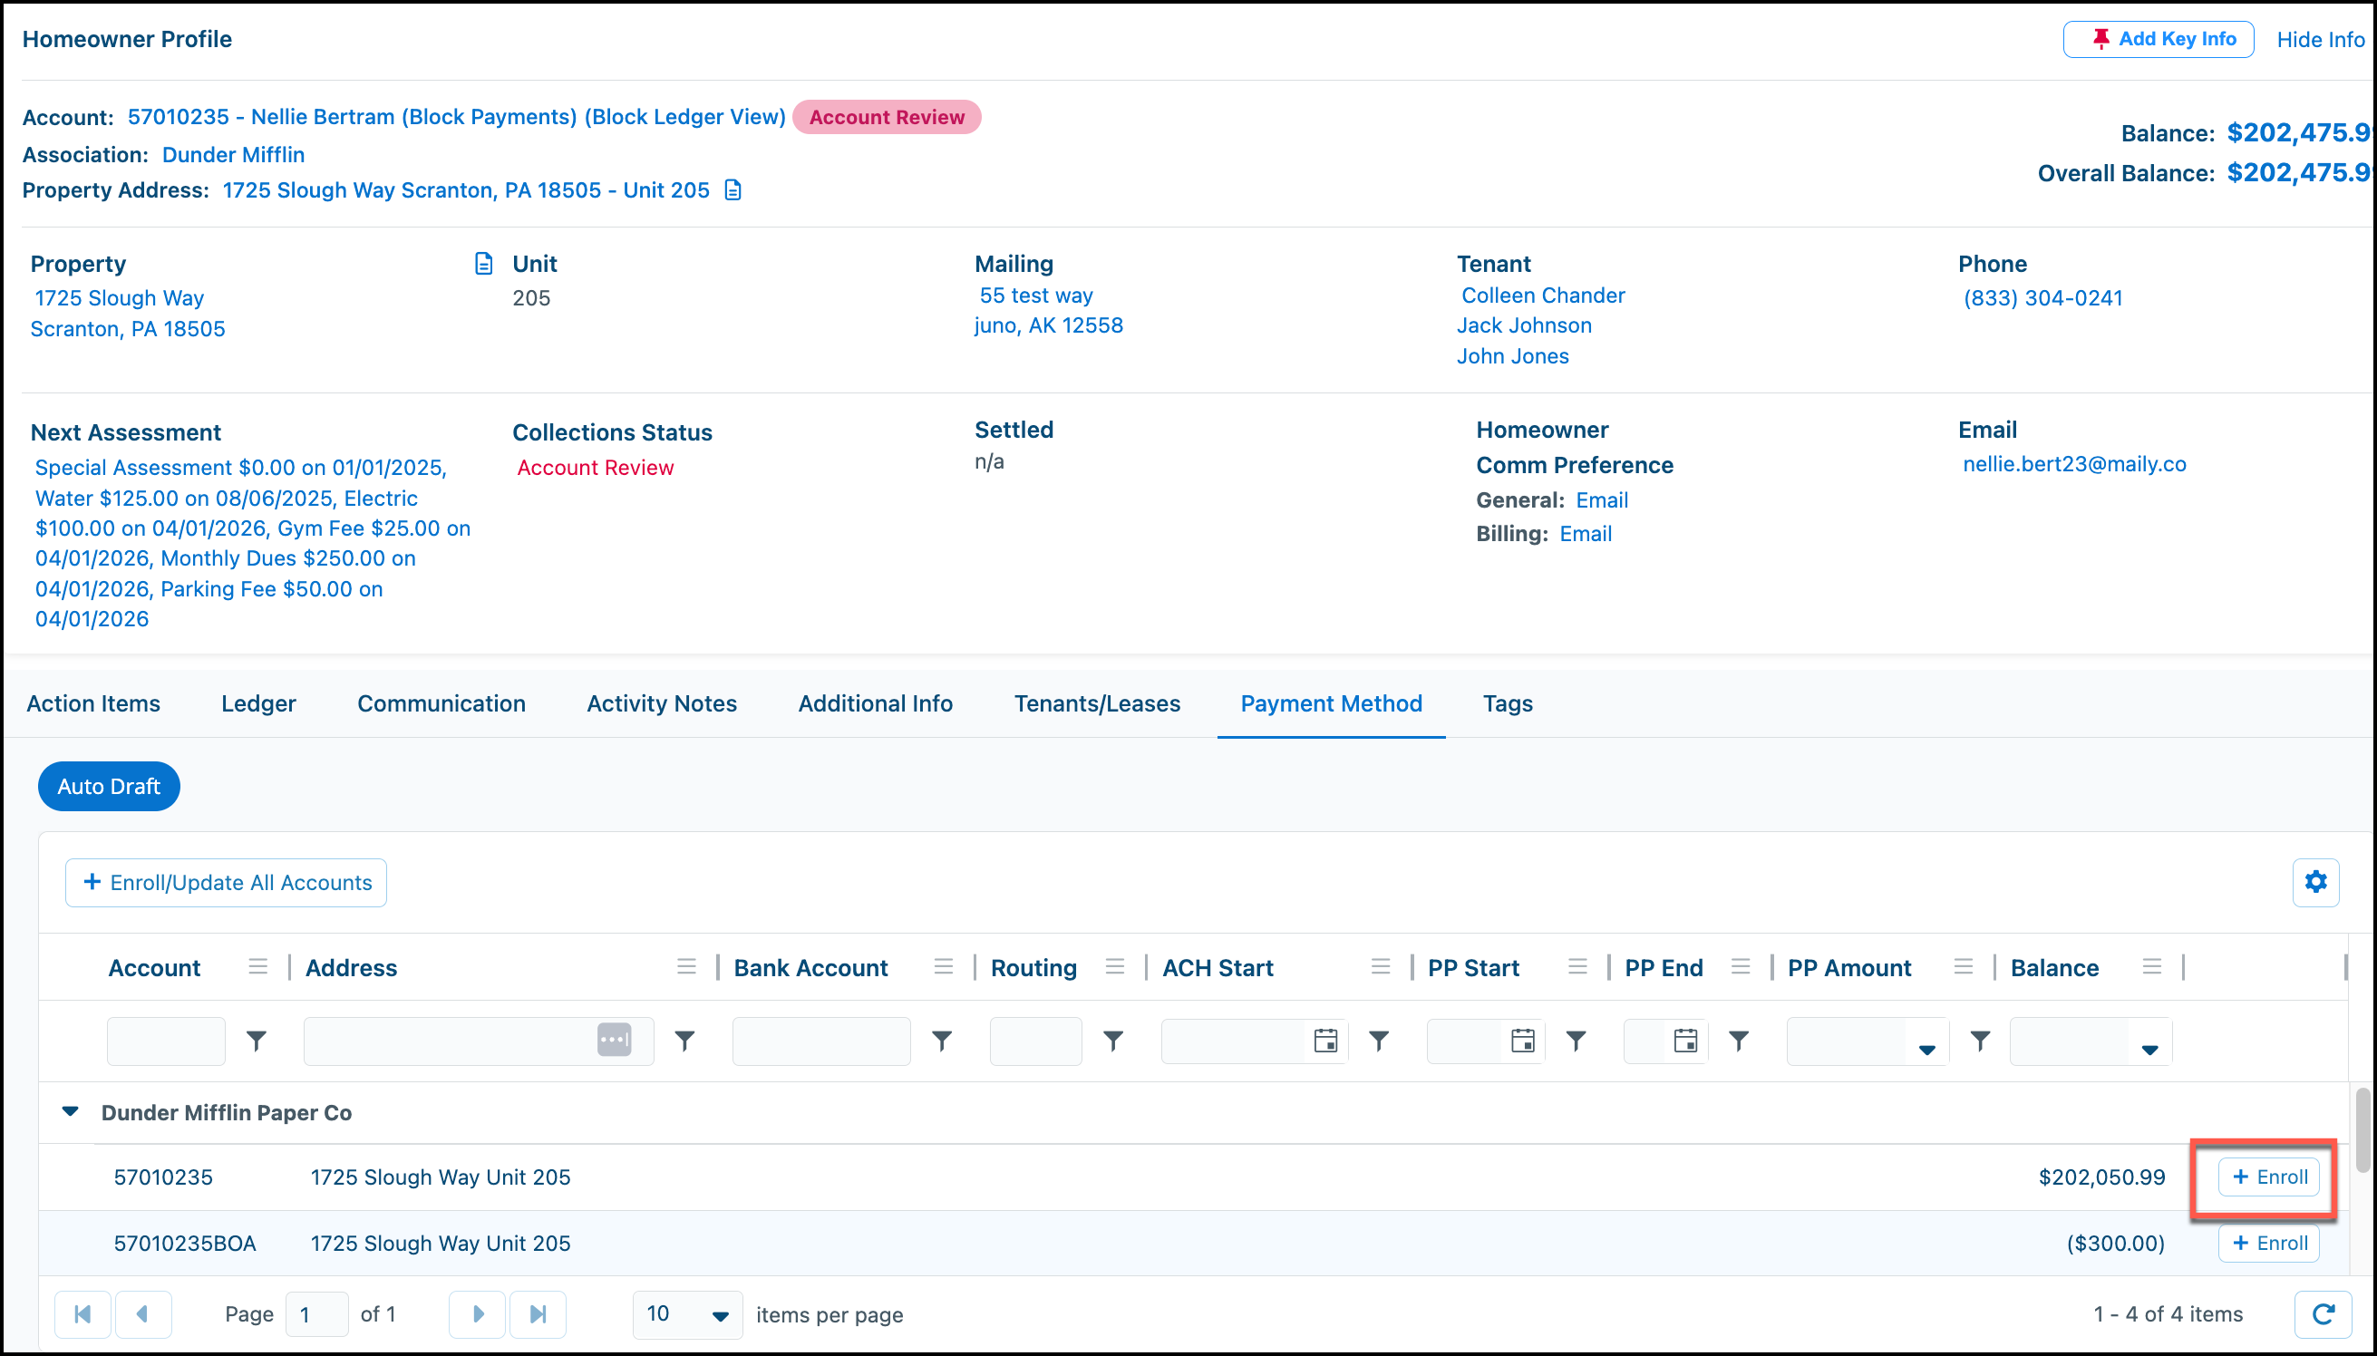Open Account filter funnel icon
Image resolution: width=2377 pixels, height=1356 pixels.
point(257,1041)
